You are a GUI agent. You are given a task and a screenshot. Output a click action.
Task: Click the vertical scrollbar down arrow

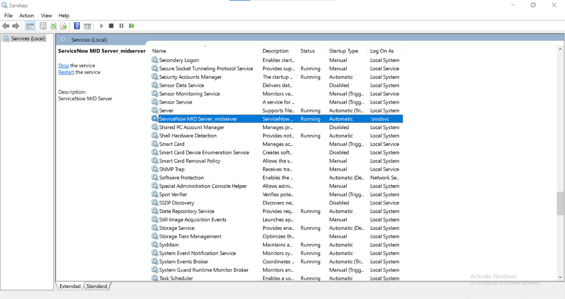coord(560,277)
